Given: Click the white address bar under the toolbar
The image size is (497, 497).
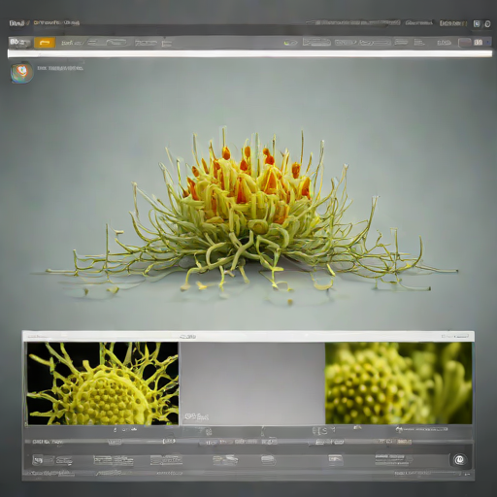Looking at the screenshot, I should click(249, 53).
